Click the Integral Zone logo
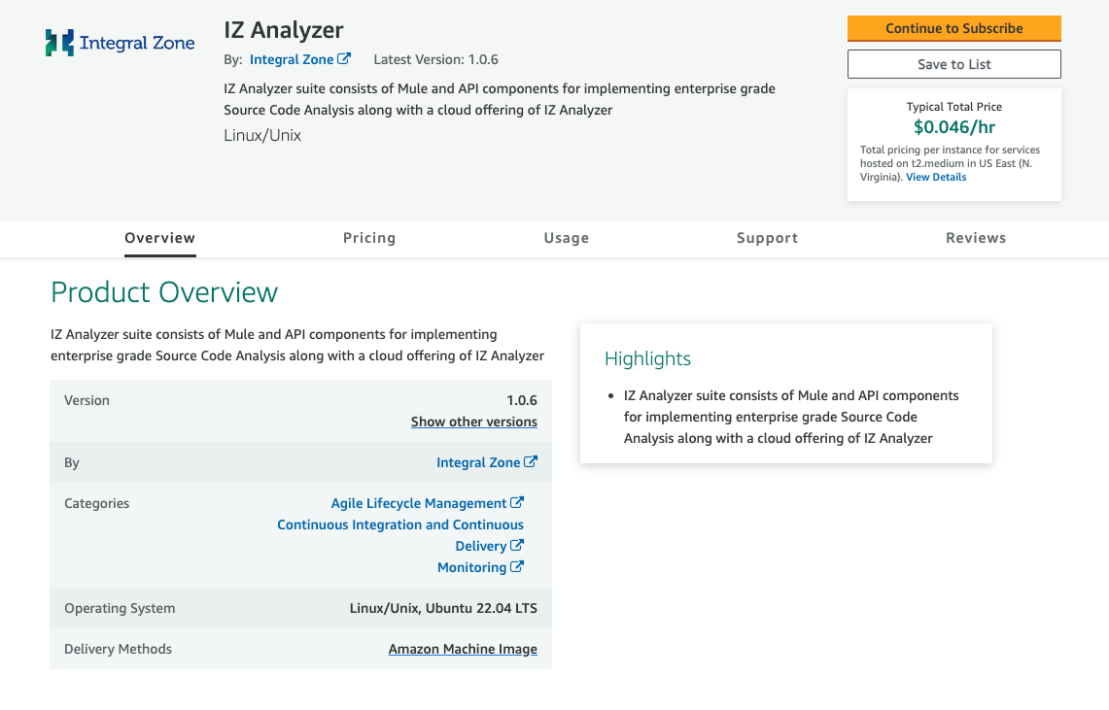This screenshot has height=710, width=1109. pos(120,43)
